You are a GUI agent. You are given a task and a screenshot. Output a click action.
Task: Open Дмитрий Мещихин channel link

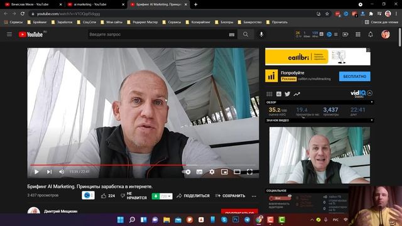click(x=60, y=212)
